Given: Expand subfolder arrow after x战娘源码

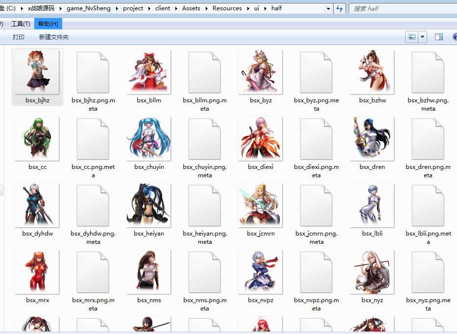Looking at the screenshot, I should point(60,8).
